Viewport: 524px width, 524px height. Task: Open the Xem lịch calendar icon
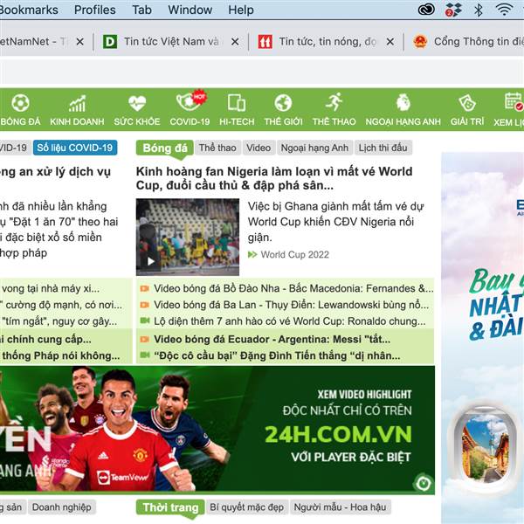point(514,101)
